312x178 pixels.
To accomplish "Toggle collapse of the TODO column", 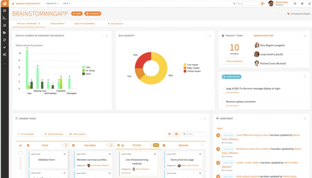I will click(28, 145).
